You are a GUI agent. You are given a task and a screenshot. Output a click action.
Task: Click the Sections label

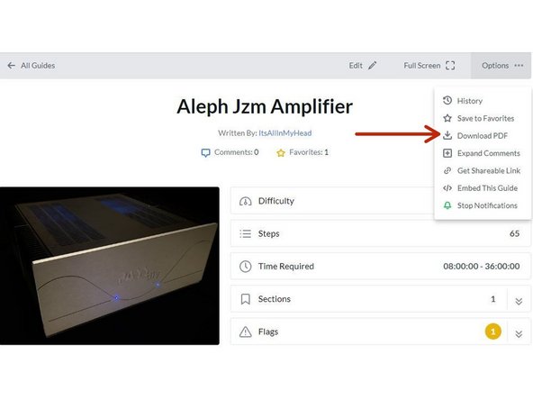(275, 299)
